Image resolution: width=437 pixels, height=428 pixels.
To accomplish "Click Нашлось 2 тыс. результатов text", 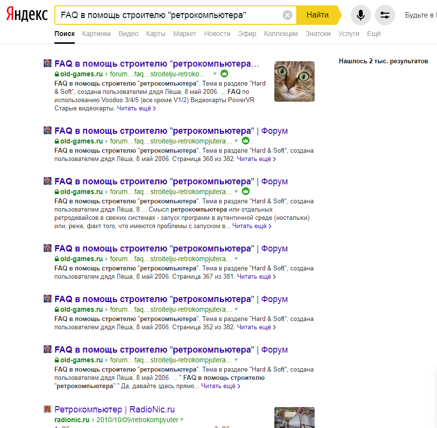I will point(384,61).
